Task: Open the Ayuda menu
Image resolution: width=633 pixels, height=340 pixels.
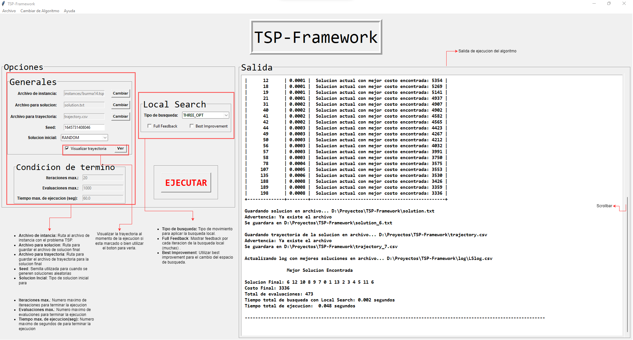Action: click(x=69, y=11)
